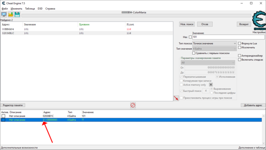Screen dimensions: 266x150
Task: Select the Выравнивание radio button
Action: (x=212, y=89)
